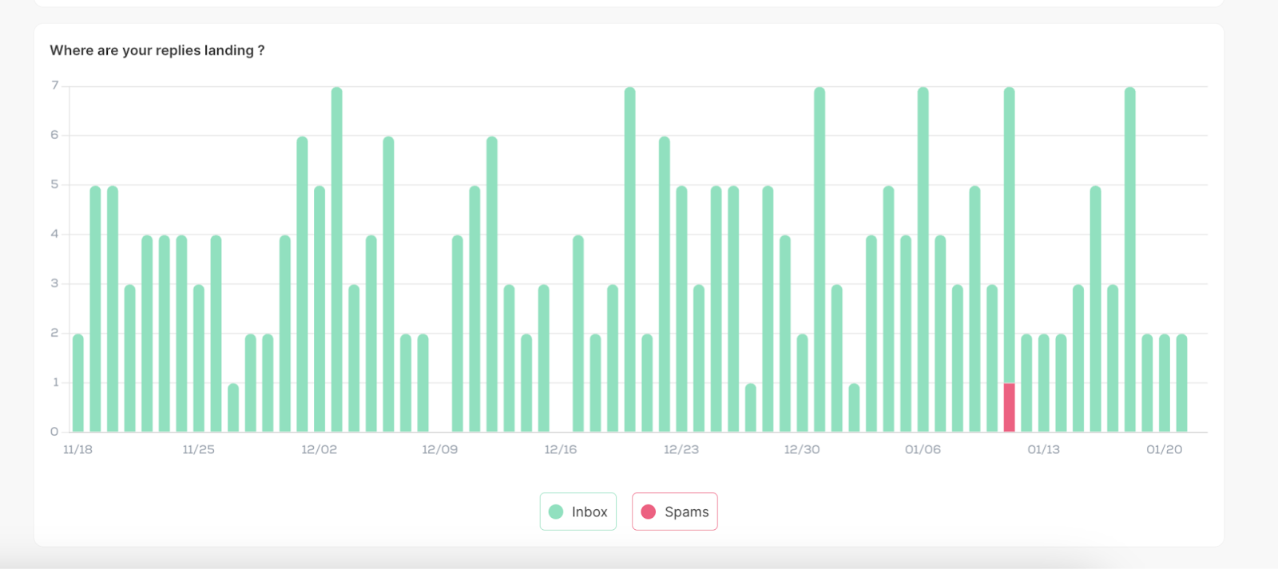Click the 12/09 date label on x-axis
This screenshot has height=569, width=1278.
[439, 449]
